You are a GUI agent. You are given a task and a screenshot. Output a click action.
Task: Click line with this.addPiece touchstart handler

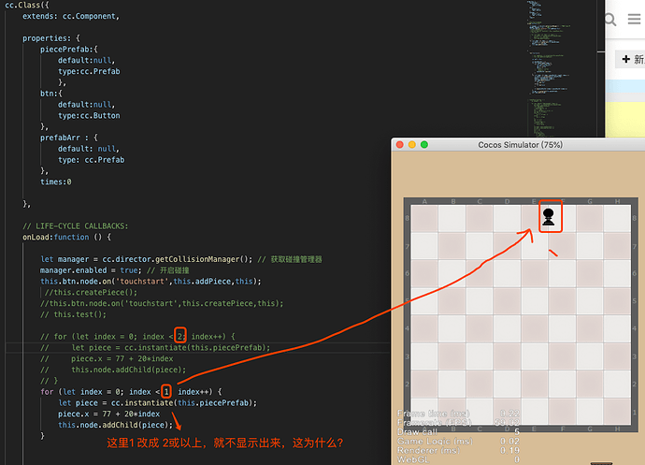[150, 282]
